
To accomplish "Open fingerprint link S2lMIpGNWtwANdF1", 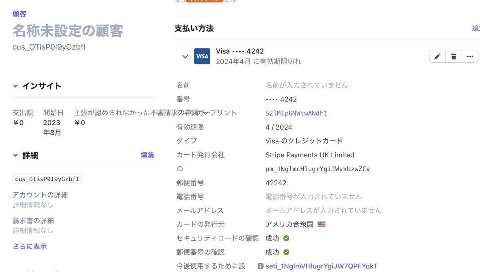I will point(296,113).
